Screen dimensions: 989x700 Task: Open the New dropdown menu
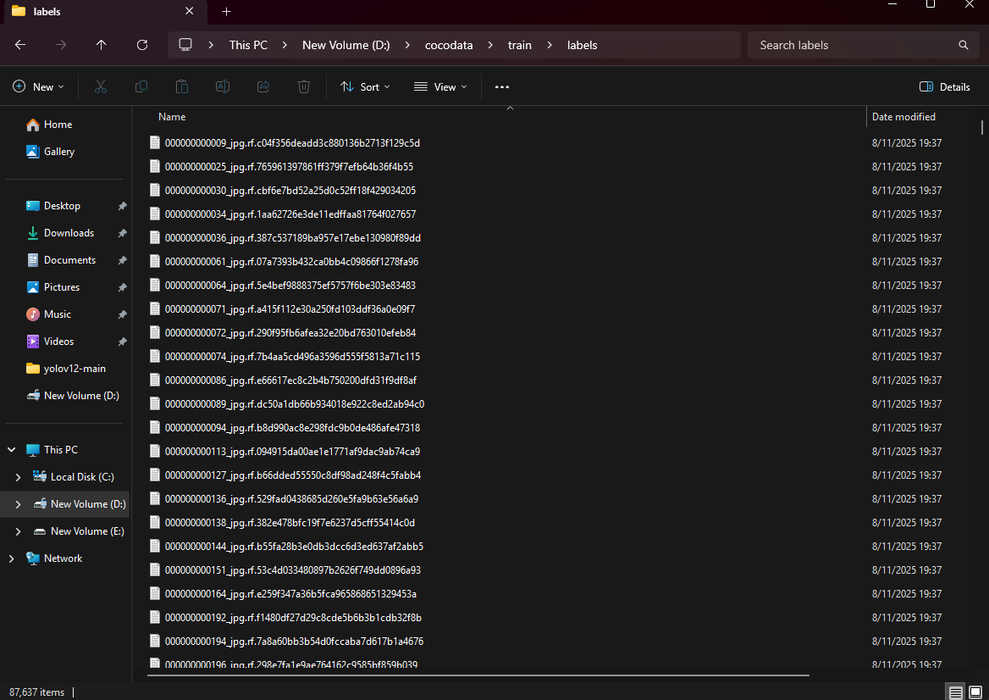click(x=38, y=87)
